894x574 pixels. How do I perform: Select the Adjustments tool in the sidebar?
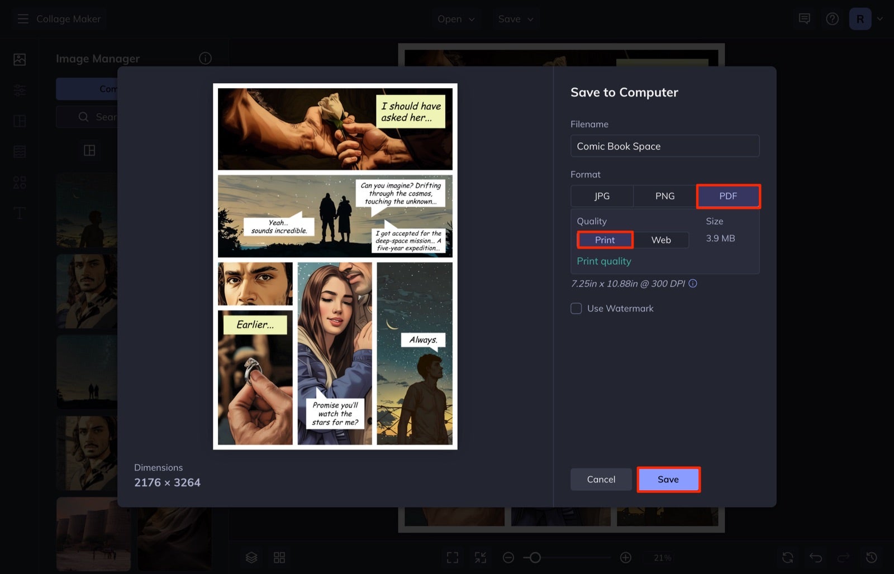pyautogui.click(x=19, y=89)
